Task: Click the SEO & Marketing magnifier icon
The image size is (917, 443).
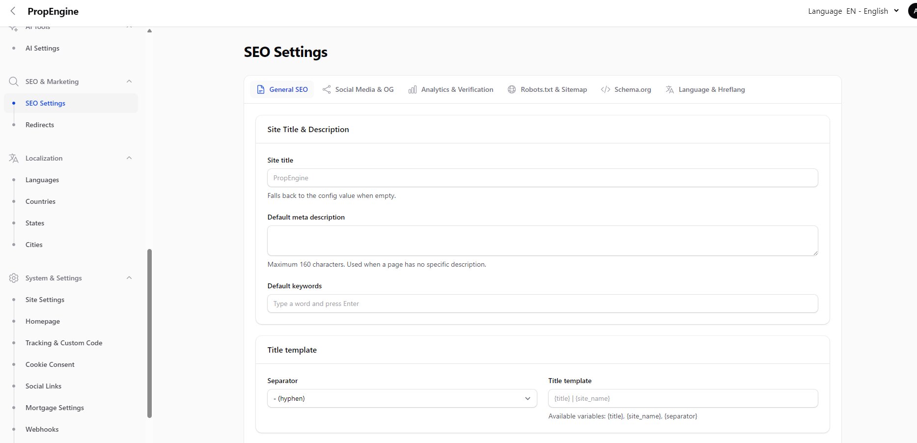Action: tap(14, 82)
